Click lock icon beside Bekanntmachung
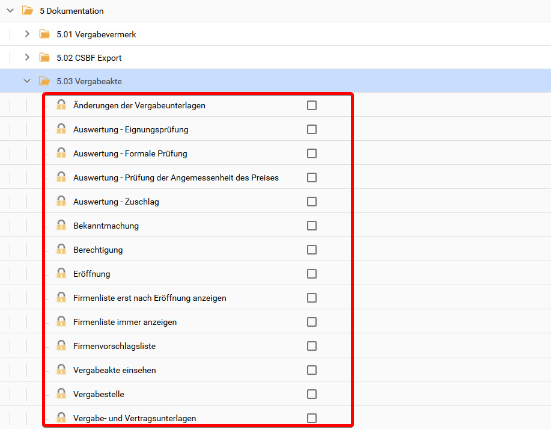Screen dimensions: 551x429 (61, 225)
